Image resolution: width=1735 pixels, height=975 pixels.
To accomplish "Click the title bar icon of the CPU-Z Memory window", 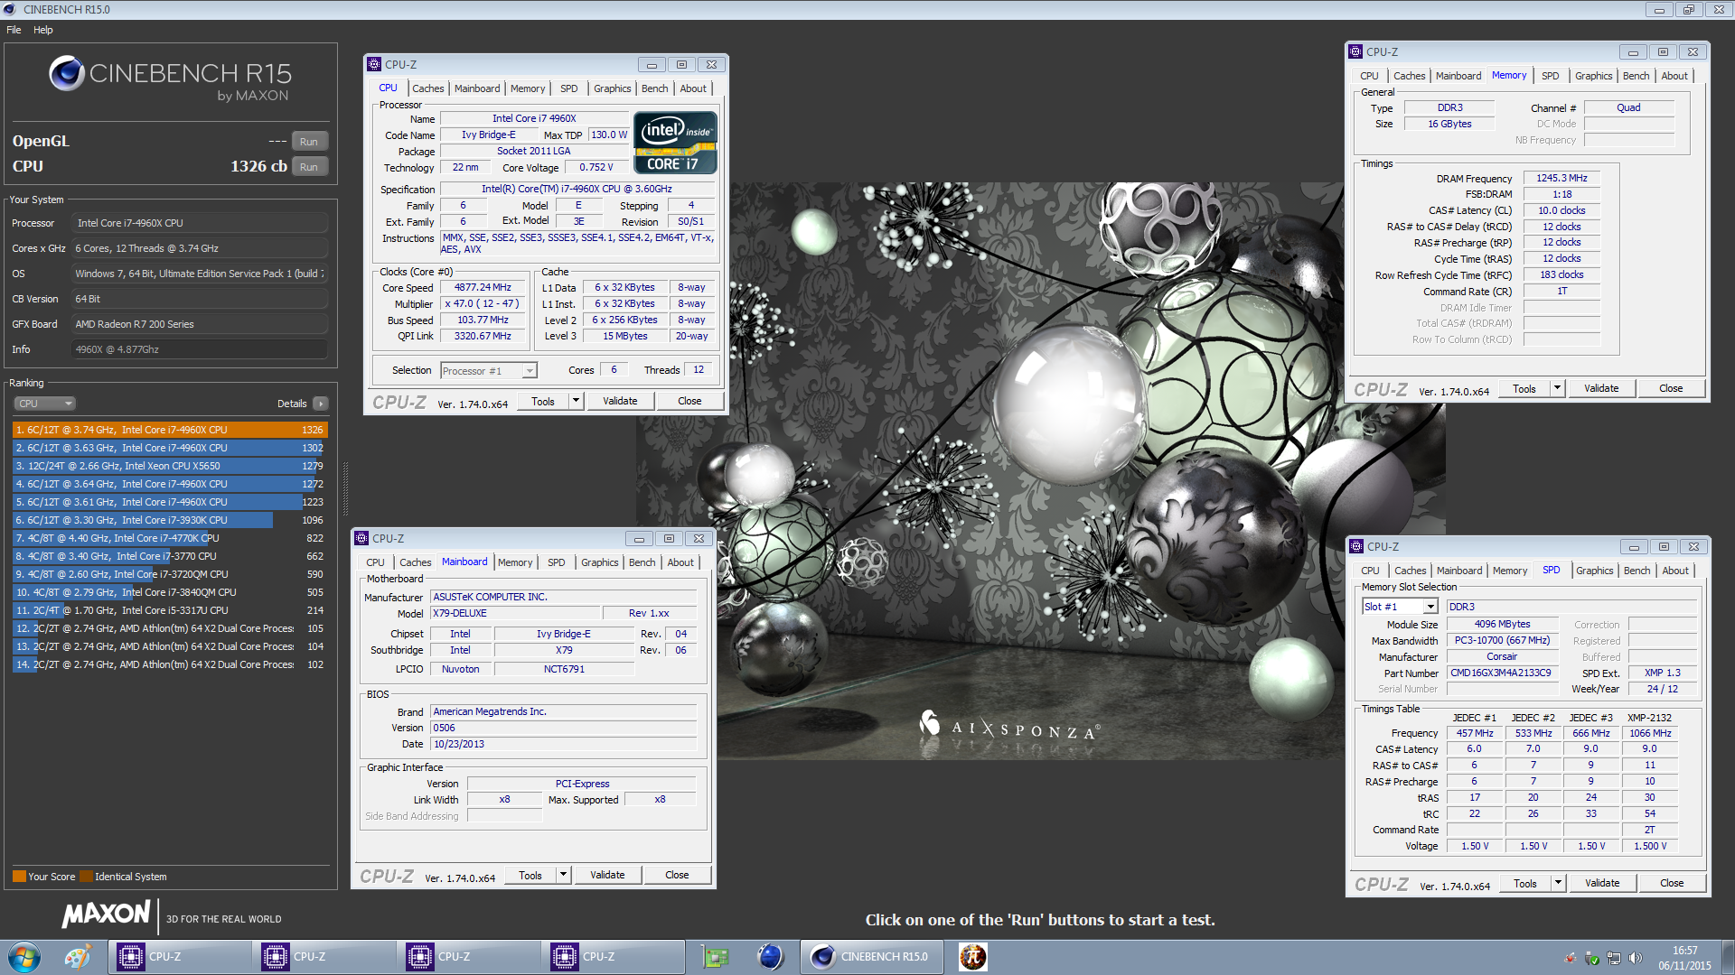I will (1355, 51).
